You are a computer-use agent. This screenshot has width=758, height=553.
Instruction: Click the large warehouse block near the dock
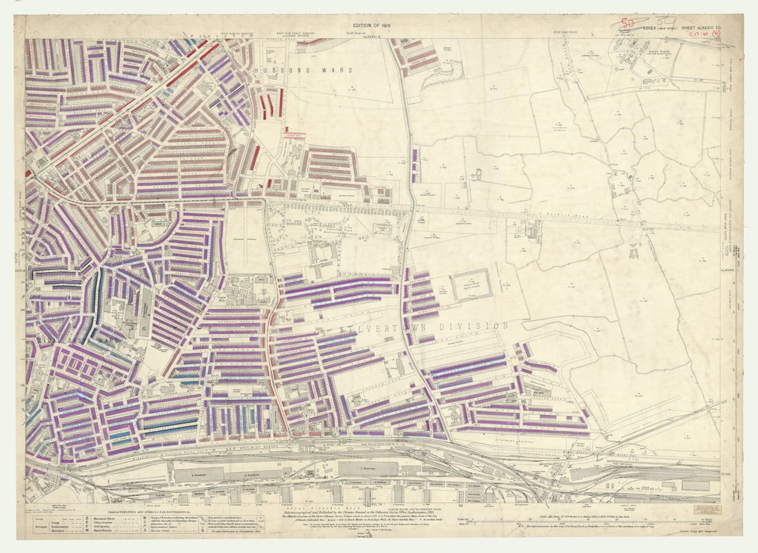(365, 467)
